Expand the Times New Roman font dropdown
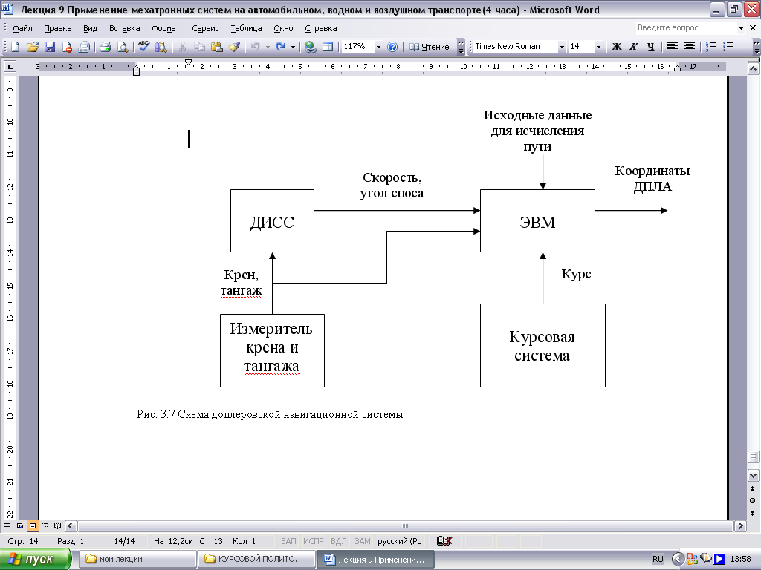Screen dimensions: 761x570 coord(562,47)
